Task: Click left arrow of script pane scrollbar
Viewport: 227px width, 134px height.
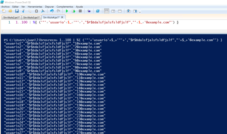Action: point(2,31)
